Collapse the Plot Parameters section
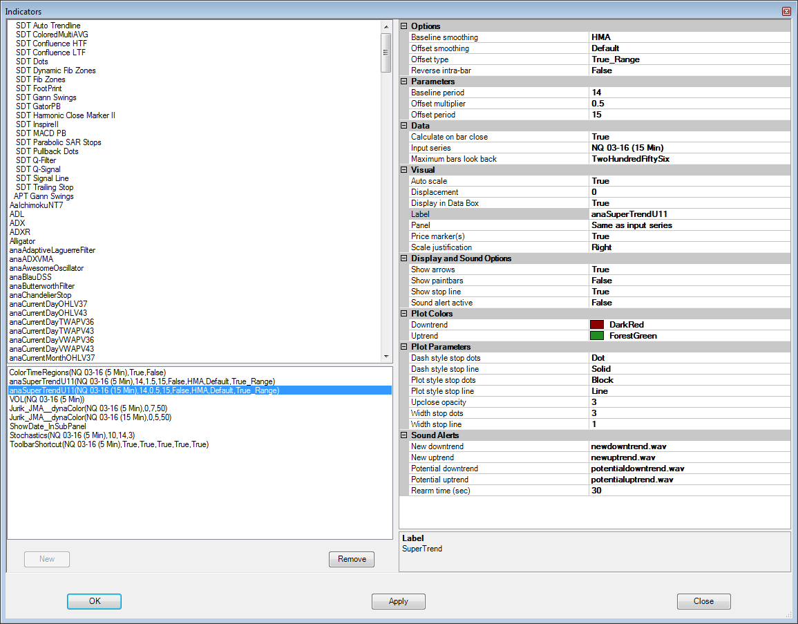Image resolution: width=798 pixels, height=624 pixels. (404, 347)
